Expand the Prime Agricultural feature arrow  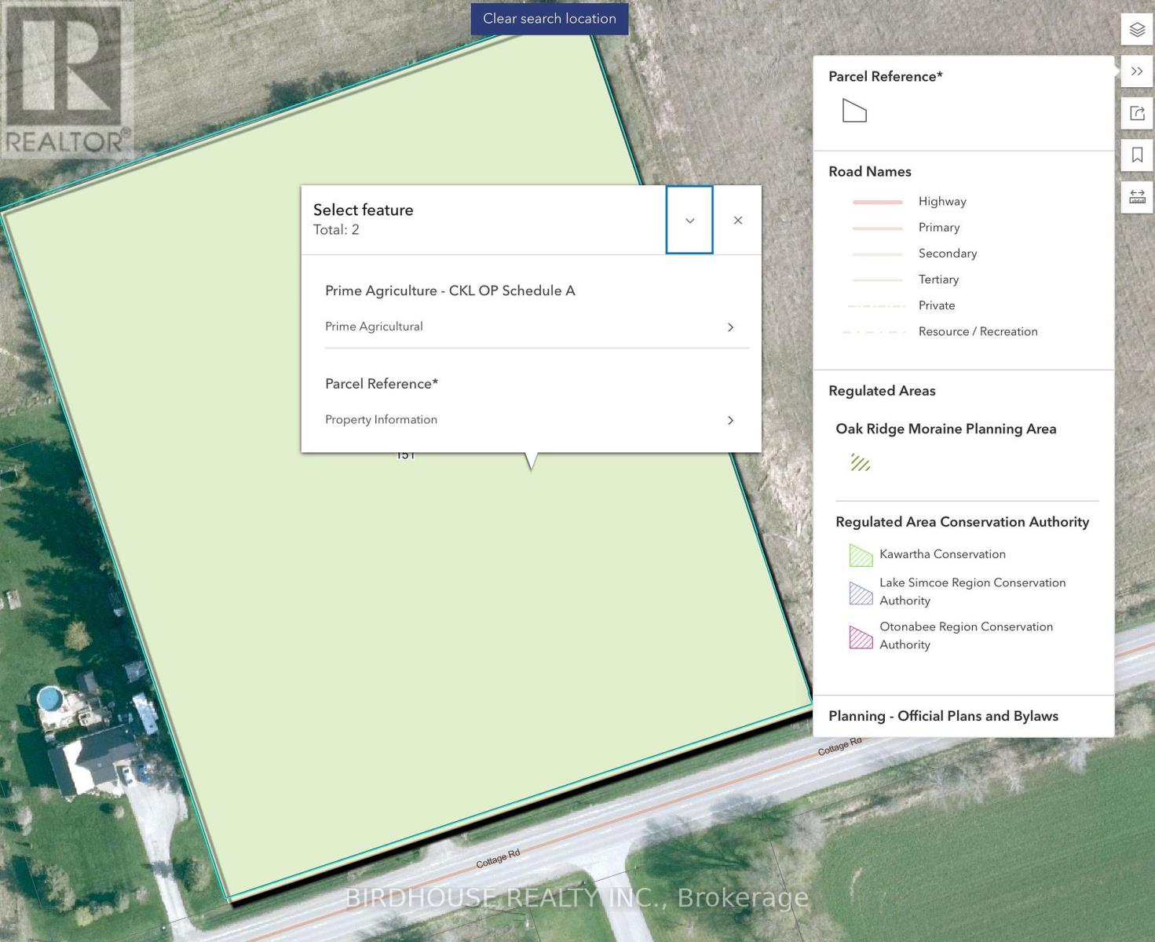[730, 327]
